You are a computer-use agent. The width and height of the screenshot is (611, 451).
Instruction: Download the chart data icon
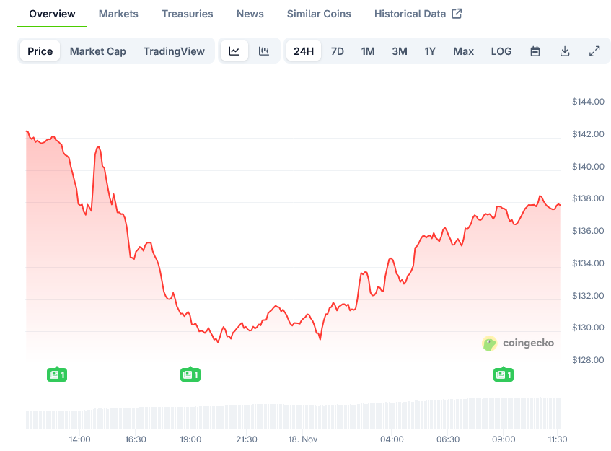(565, 51)
